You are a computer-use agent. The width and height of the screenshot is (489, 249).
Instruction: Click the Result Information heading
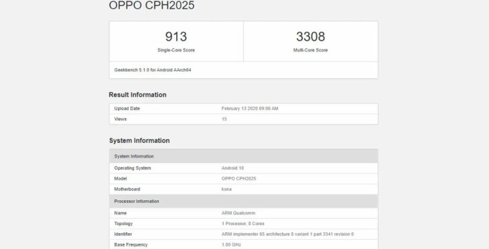pyautogui.click(x=137, y=95)
